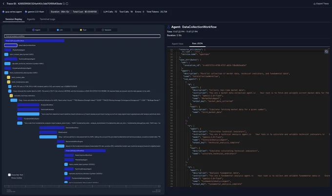Open the Terminal Logs tab

[47, 19]
